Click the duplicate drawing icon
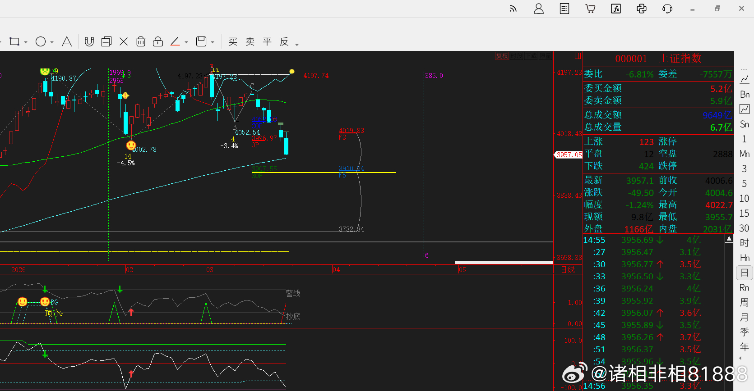 [106, 41]
